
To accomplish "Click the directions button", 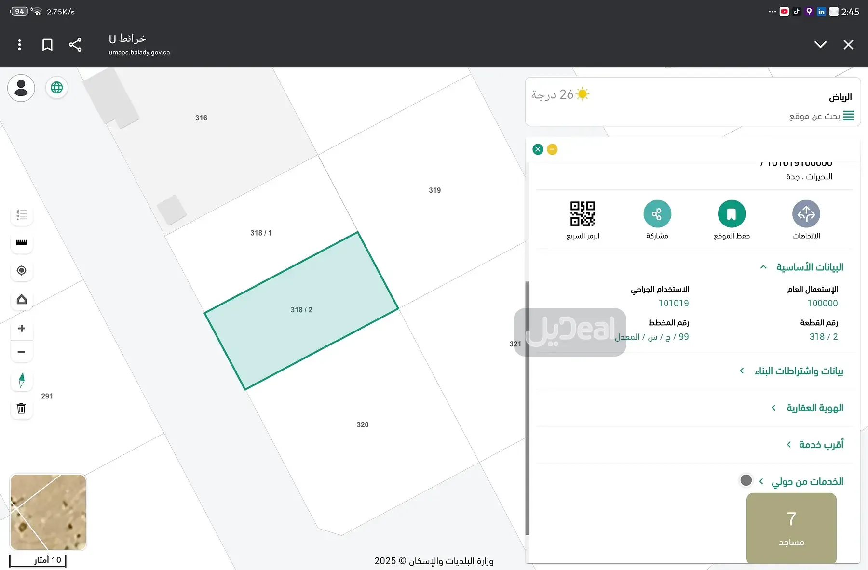I will tap(806, 214).
